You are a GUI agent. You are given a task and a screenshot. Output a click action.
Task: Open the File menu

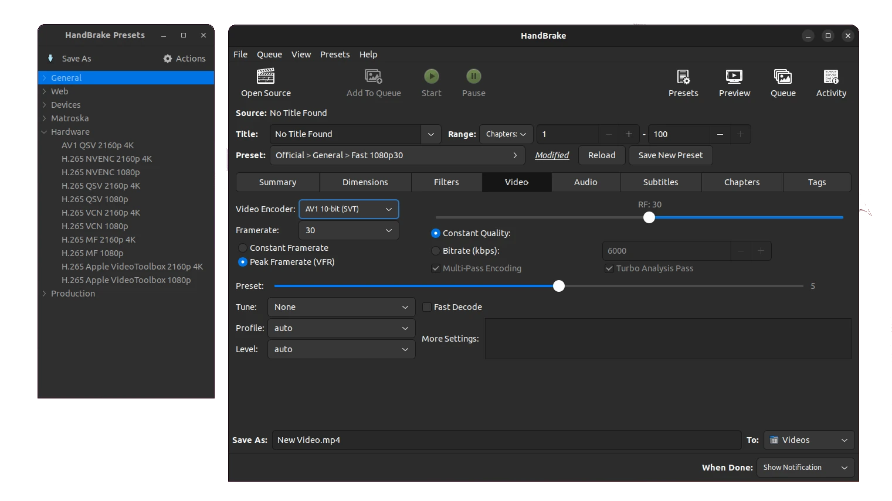click(240, 54)
